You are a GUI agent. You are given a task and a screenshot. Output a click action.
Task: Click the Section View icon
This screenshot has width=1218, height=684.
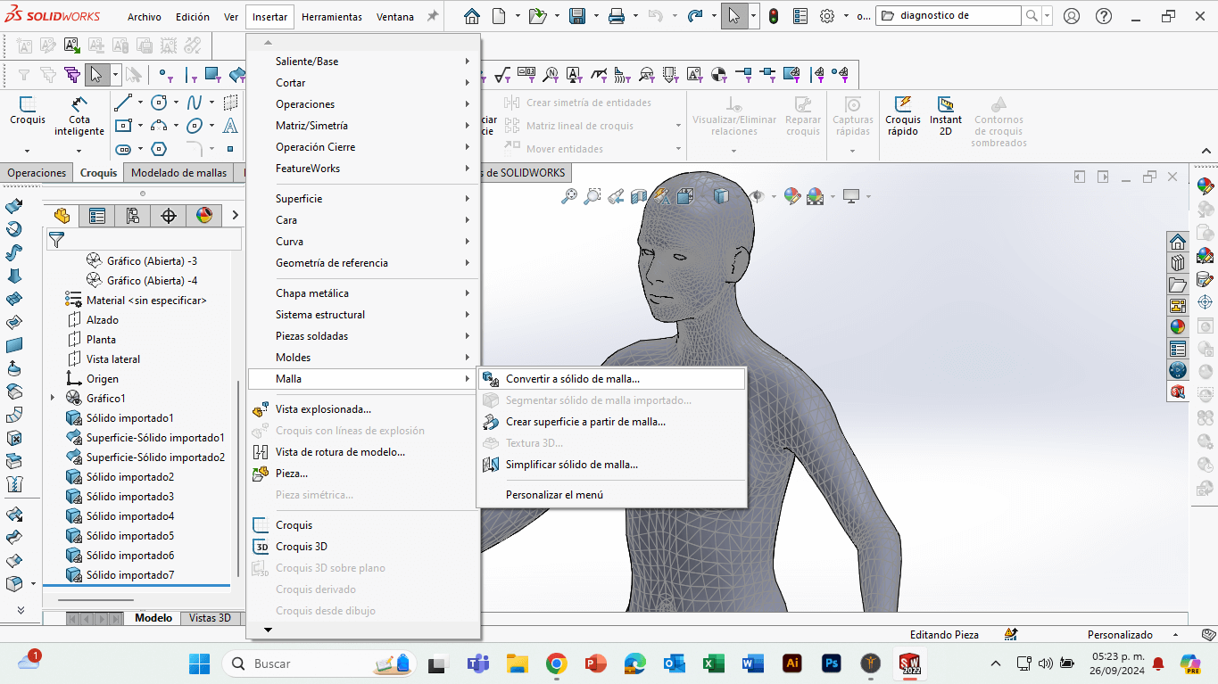[x=639, y=196]
